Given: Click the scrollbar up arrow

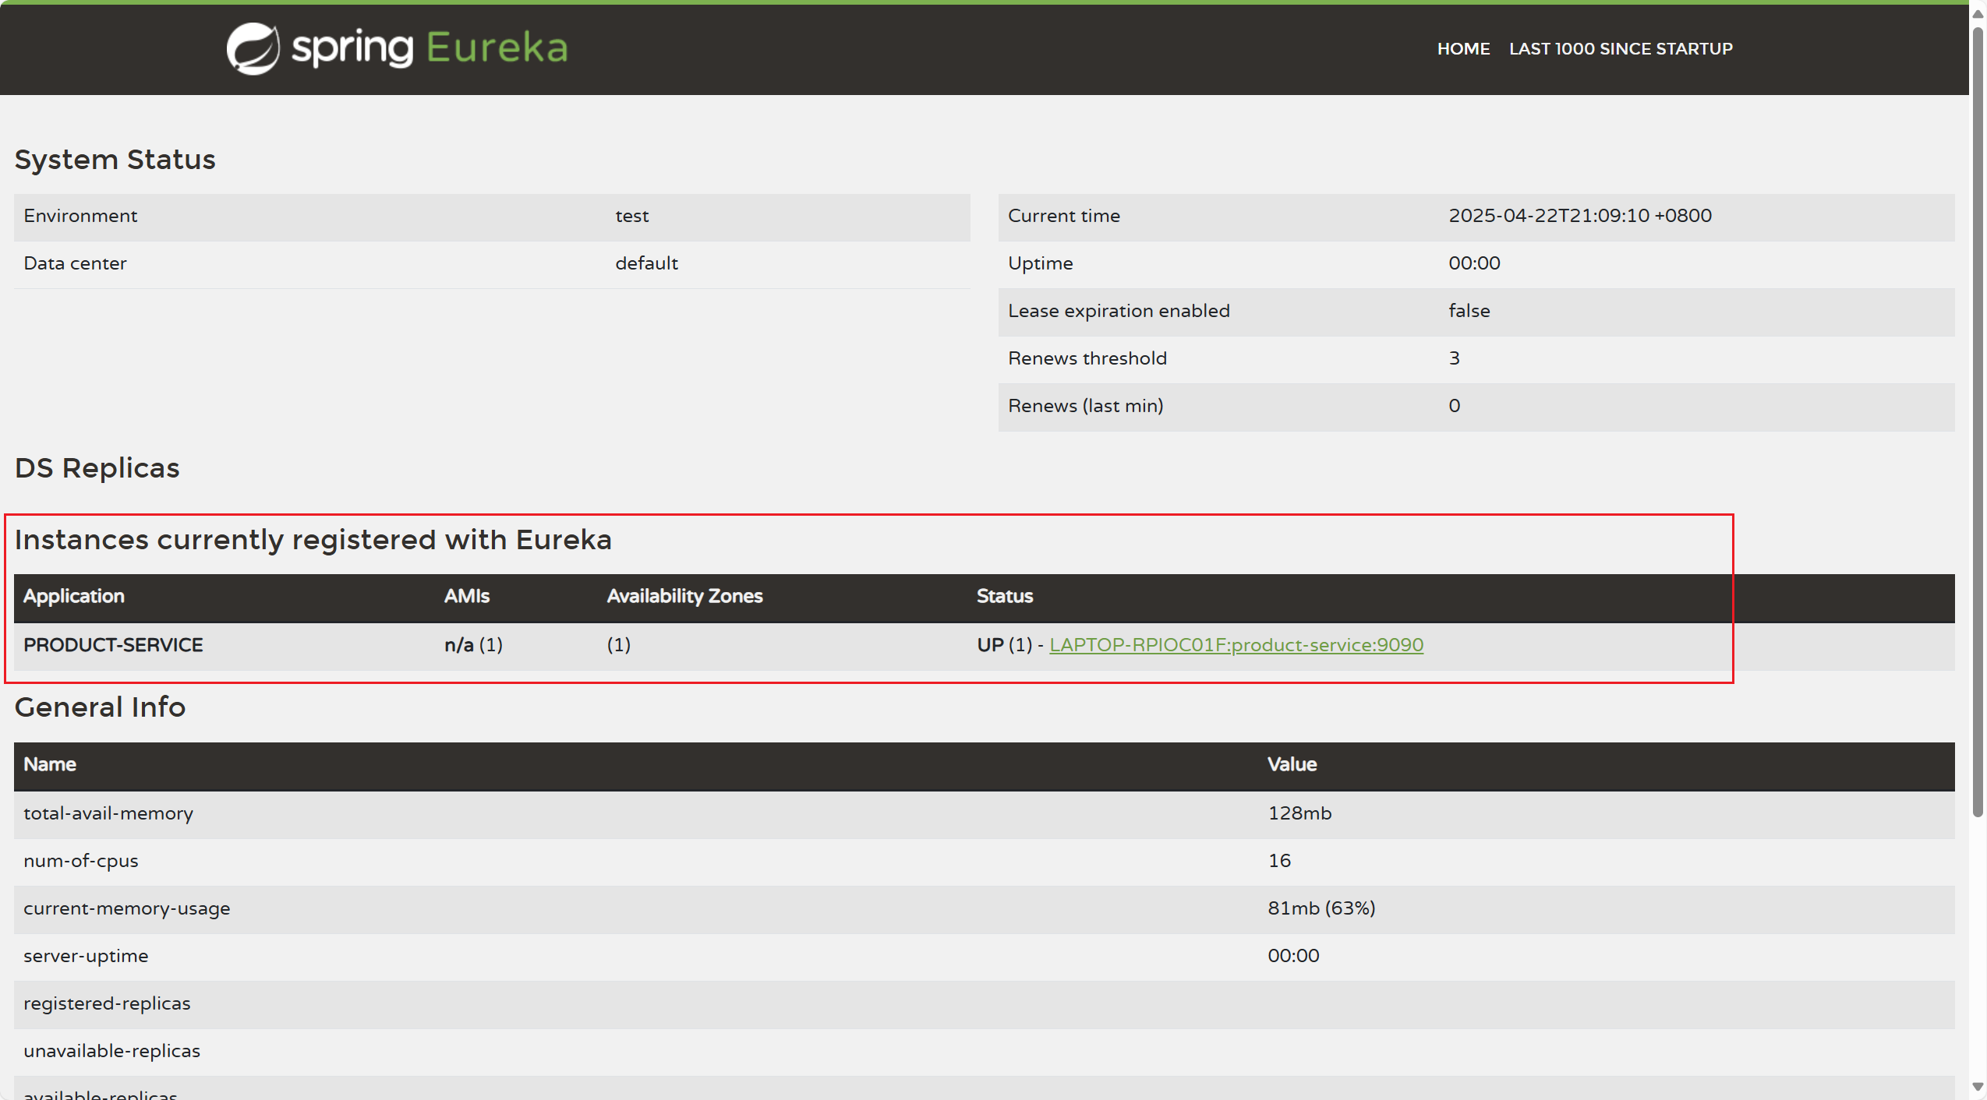Looking at the screenshot, I should [1978, 13].
